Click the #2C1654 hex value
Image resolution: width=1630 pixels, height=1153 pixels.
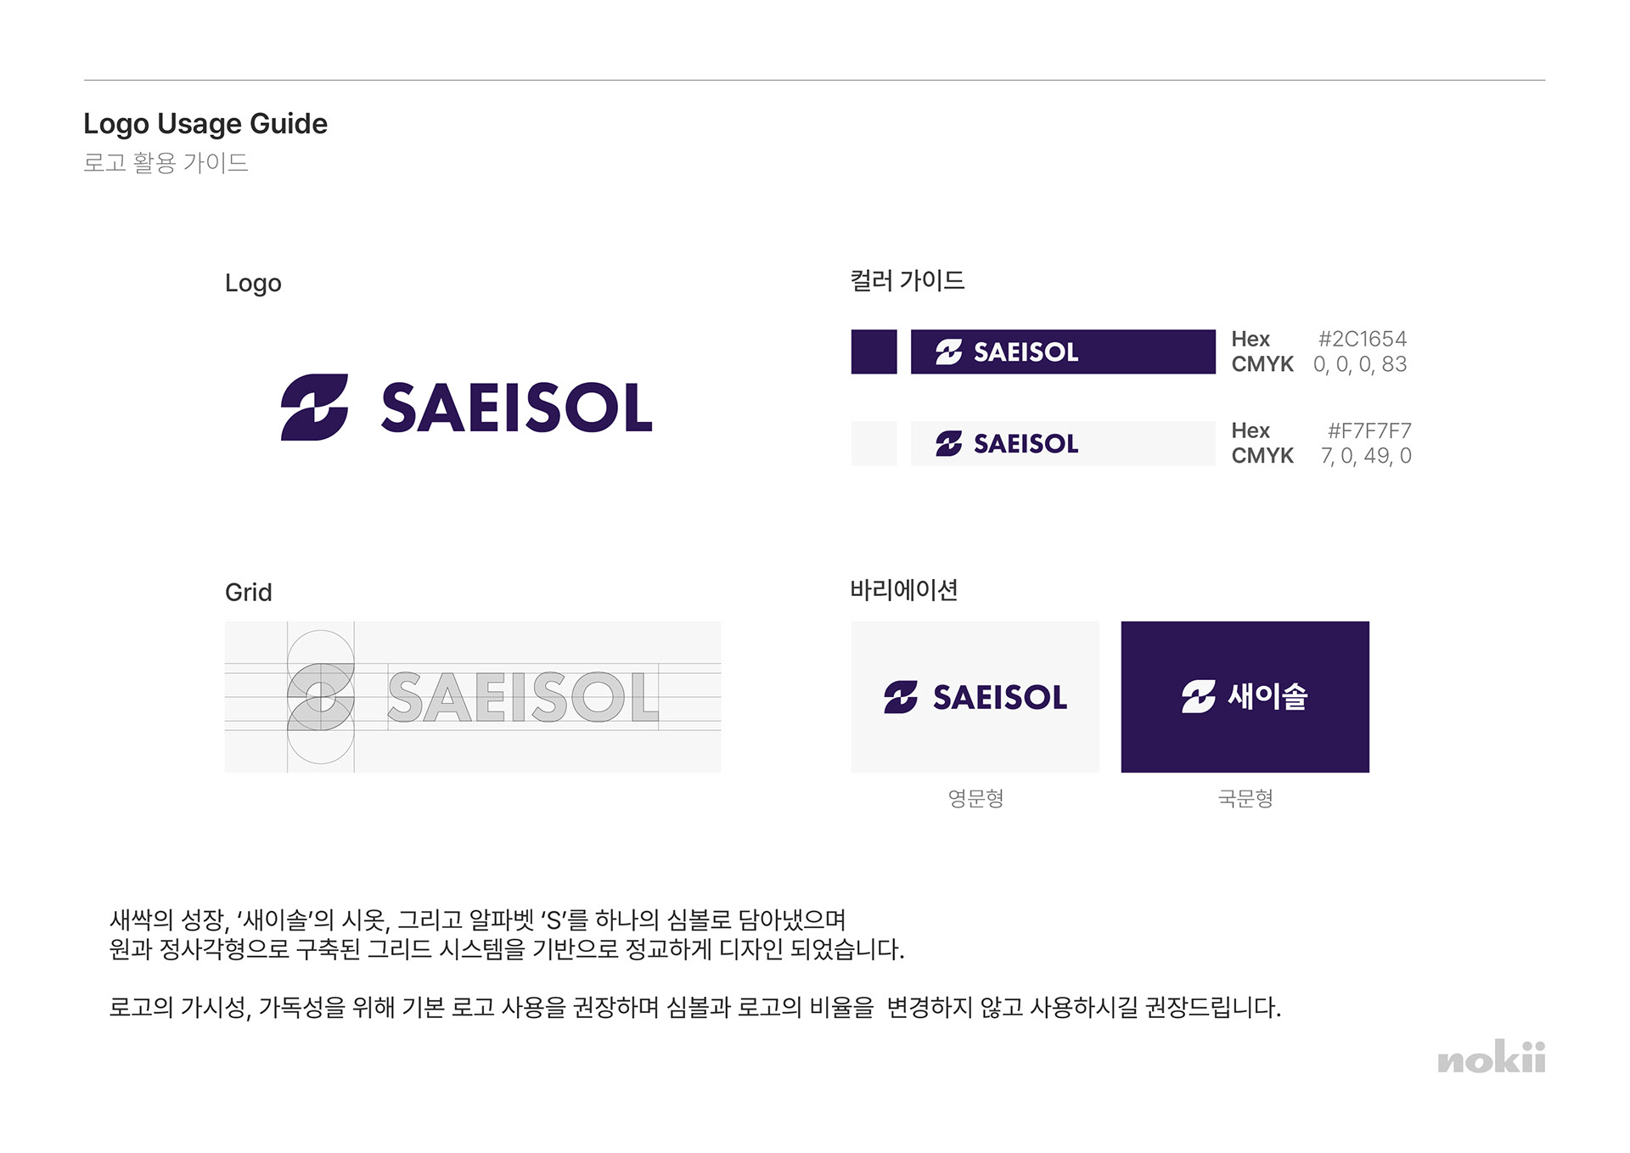(x=1362, y=339)
